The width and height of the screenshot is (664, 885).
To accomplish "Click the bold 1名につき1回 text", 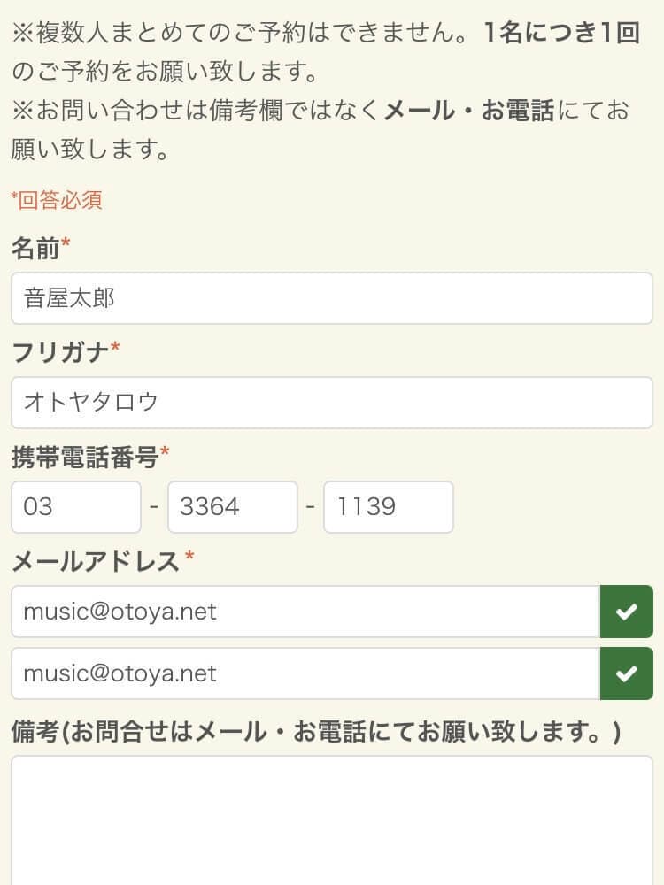I will [x=561, y=34].
